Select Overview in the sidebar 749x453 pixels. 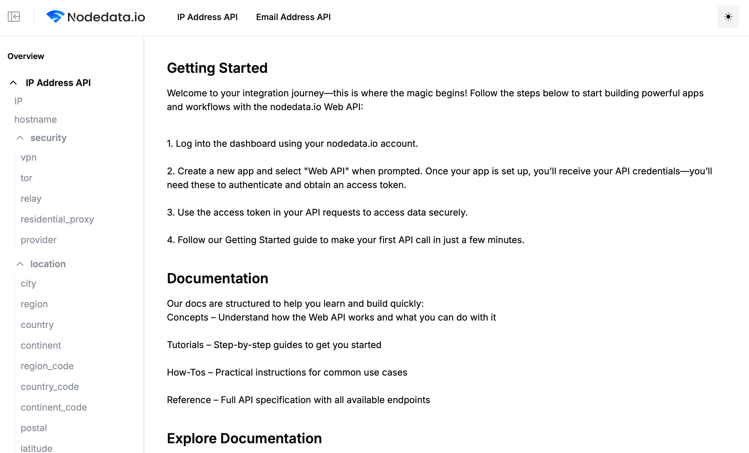(26, 56)
